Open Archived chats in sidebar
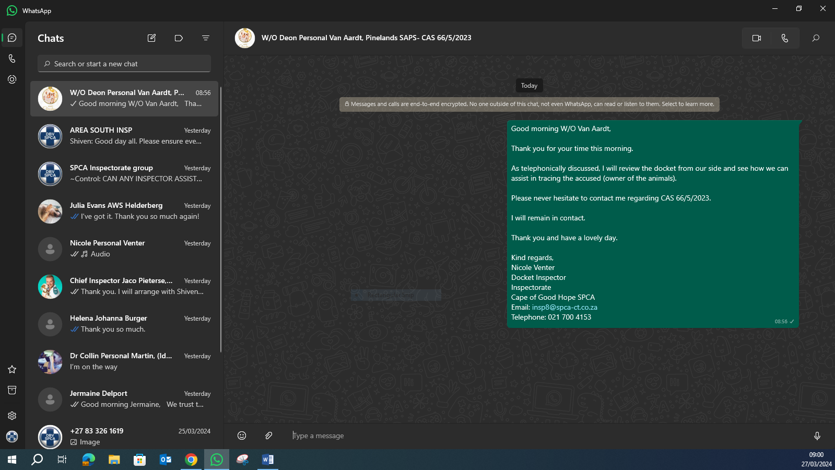This screenshot has width=835, height=470. pos(12,390)
